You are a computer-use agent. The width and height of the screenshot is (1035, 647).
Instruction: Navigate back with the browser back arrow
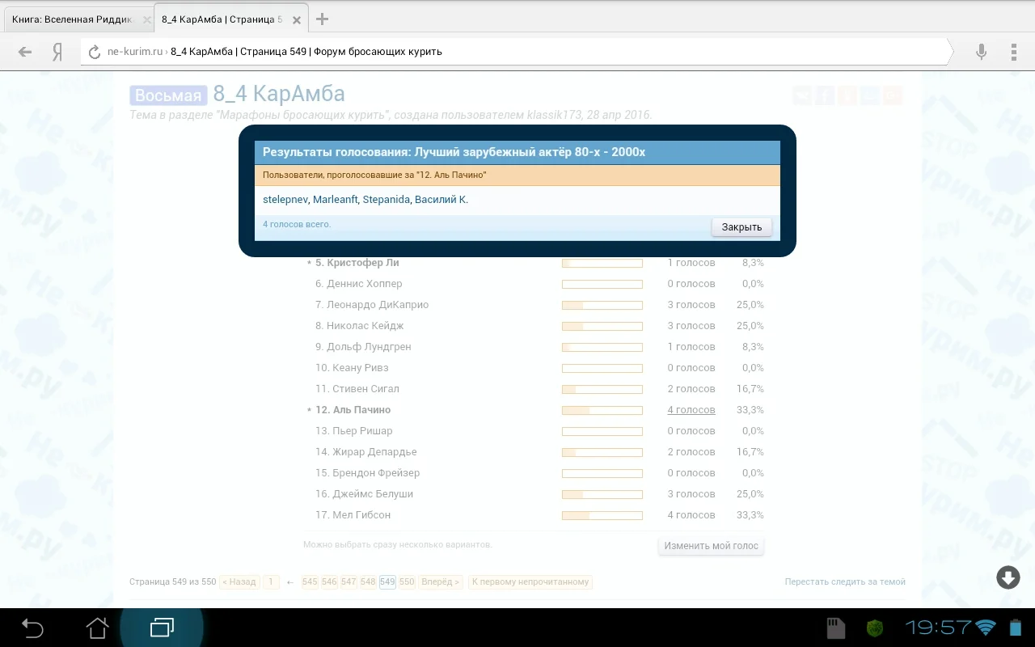click(24, 51)
